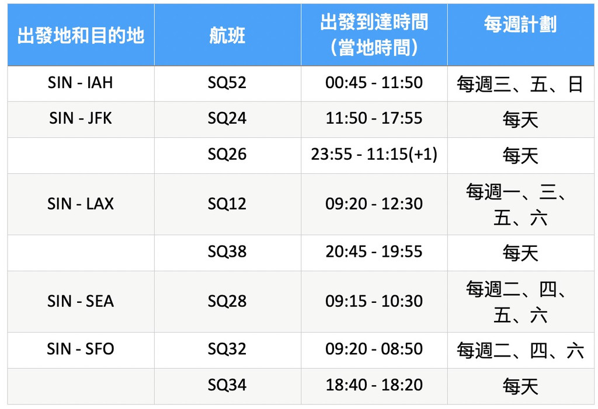Select the 航班 column header
Viewport: 598px width, 409px height.
click(228, 35)
